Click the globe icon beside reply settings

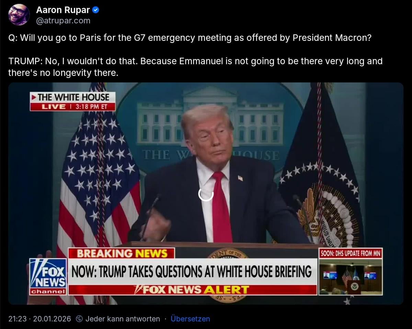coord(79,319)
